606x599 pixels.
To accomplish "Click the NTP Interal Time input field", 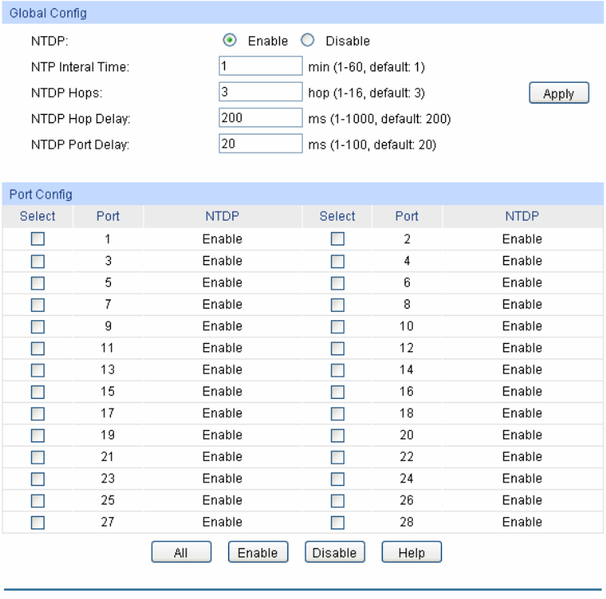I will click(260, 66).
